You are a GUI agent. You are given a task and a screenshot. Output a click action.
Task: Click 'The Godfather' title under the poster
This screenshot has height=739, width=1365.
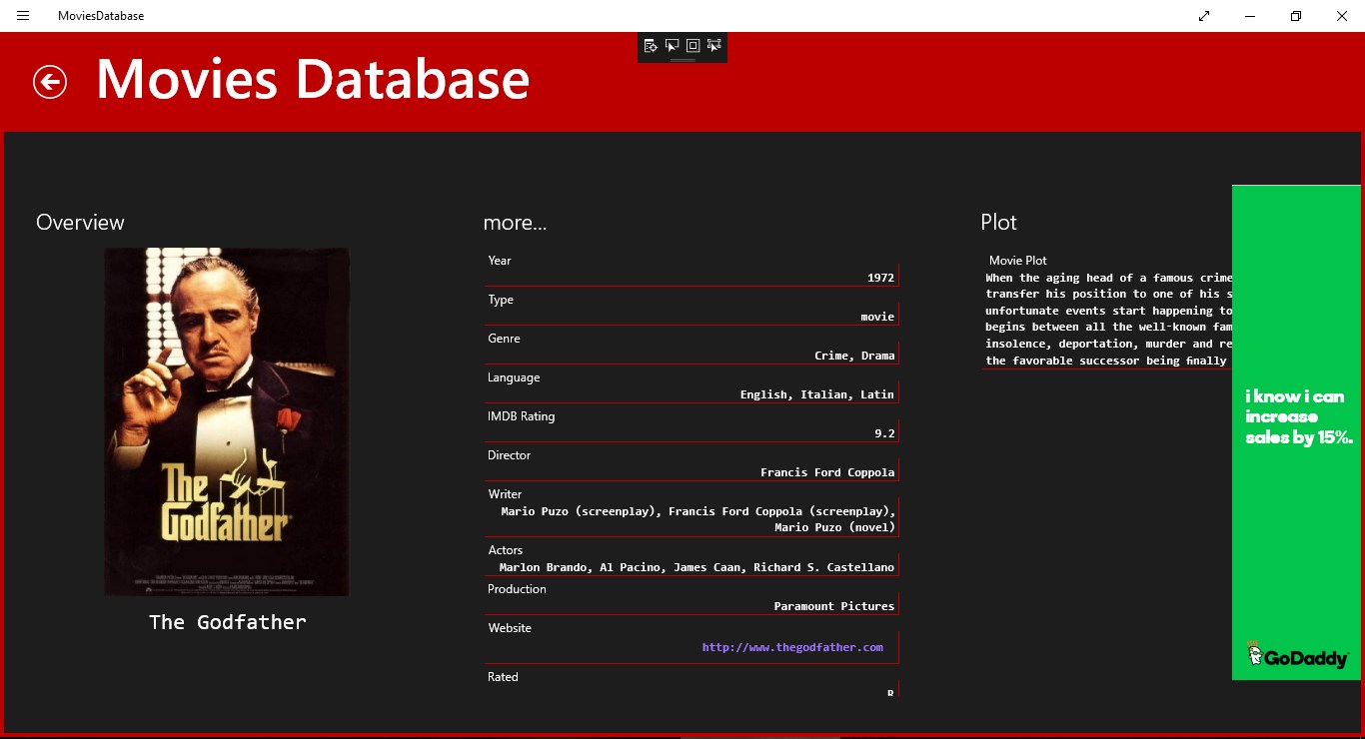coord(227,622)
